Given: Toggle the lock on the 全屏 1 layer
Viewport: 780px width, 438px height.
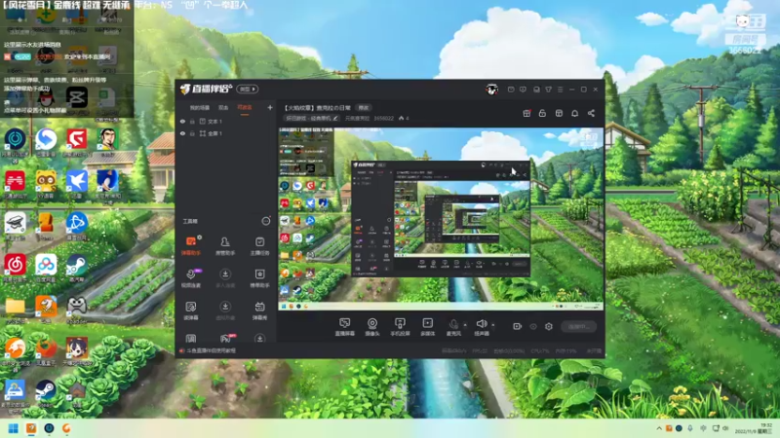Looking at the screenshot, I should pos(192,133).
